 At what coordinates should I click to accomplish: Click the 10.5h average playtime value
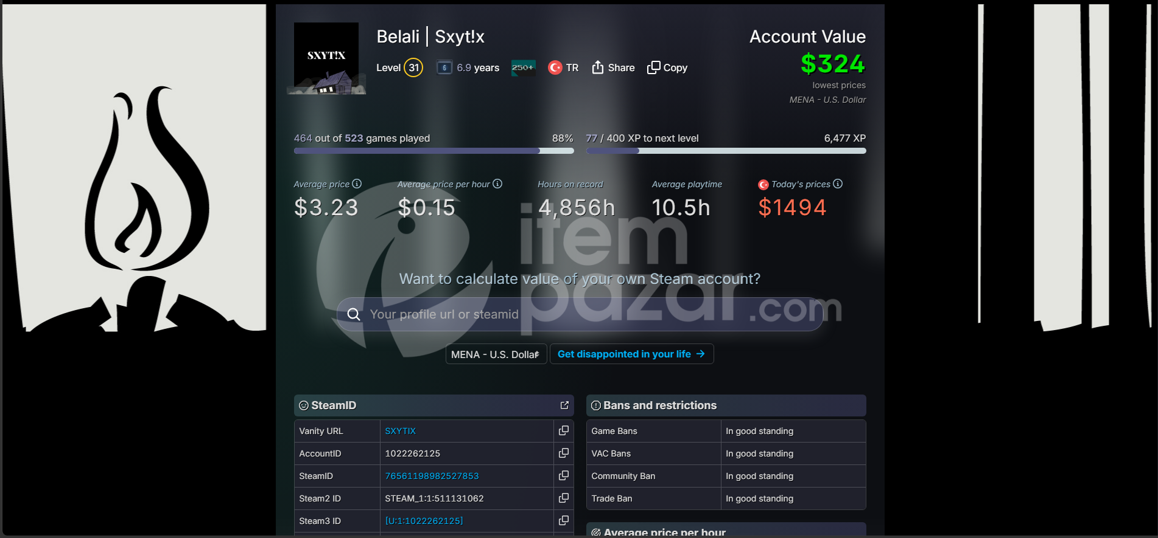click(681, 208)
